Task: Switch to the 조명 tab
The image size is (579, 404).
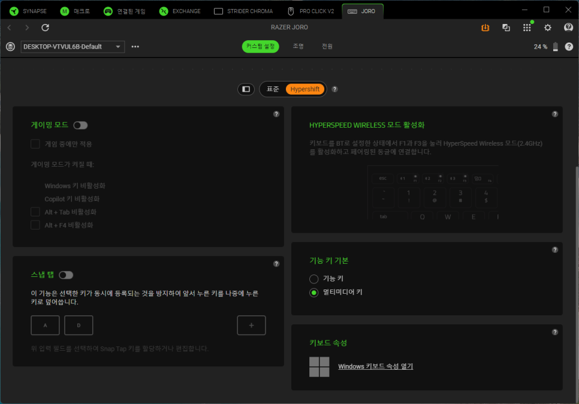Action: [x=298, y=47]
